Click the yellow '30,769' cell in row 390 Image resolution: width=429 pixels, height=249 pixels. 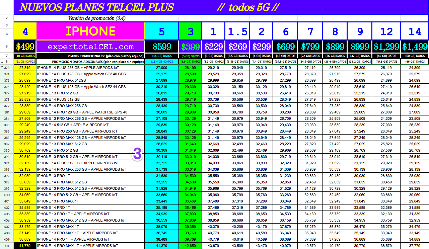pos(25,150)
